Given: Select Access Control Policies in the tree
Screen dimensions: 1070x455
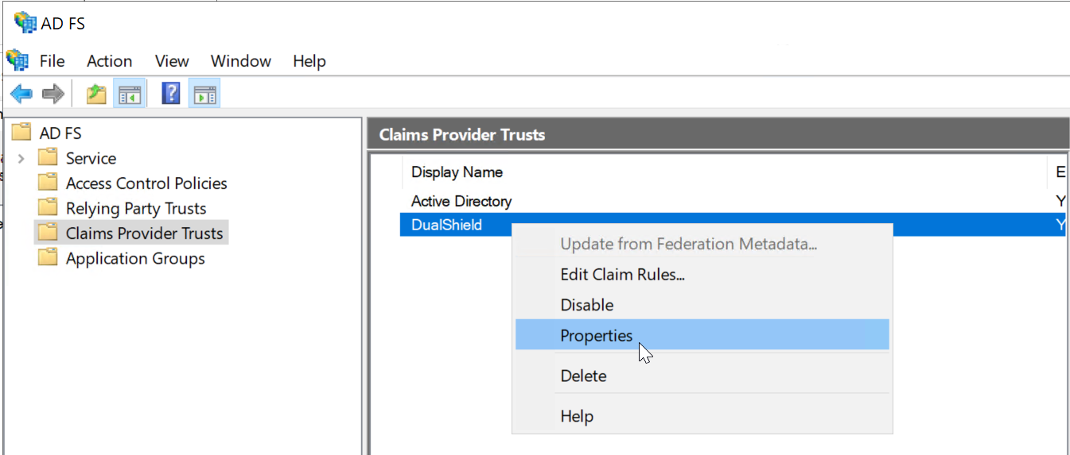Looking at the screenshot, I should point(146,183).
